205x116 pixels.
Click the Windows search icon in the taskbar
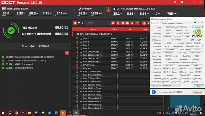(x=9, y=113)
